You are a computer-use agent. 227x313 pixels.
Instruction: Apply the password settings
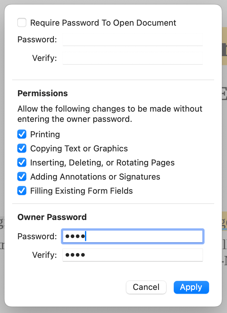tap(191, 287)
